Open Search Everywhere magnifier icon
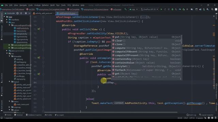Image resolution: width=218 pixels, height=122 pixels. point(212,9)
